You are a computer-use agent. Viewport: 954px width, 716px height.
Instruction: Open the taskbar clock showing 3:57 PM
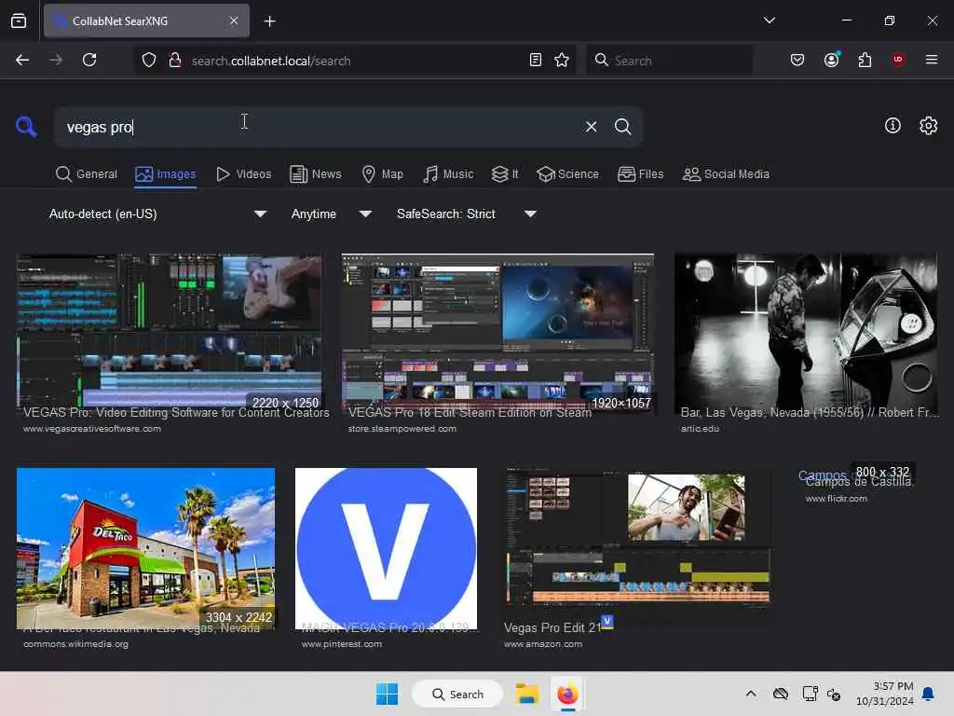click(885, 694)
